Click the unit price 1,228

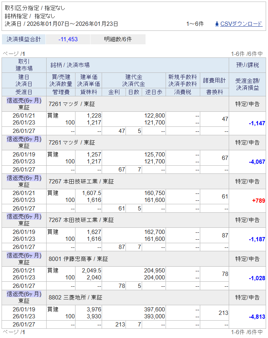tap(94, 116)
